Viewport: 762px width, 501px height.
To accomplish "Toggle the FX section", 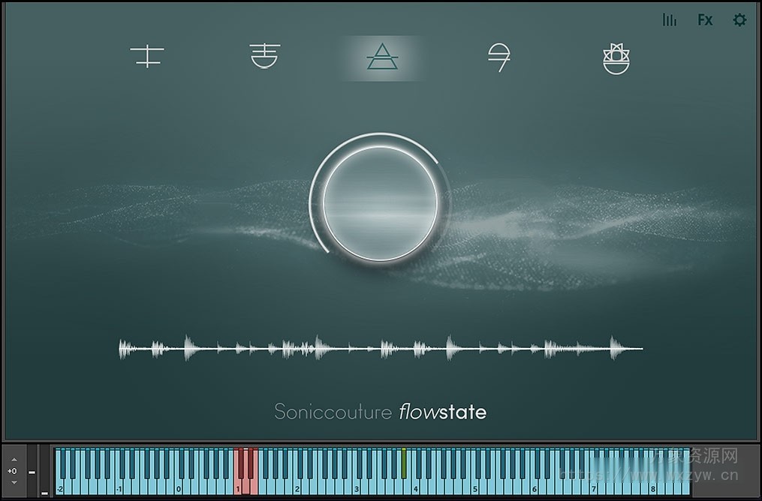I will tap(704, 19).
